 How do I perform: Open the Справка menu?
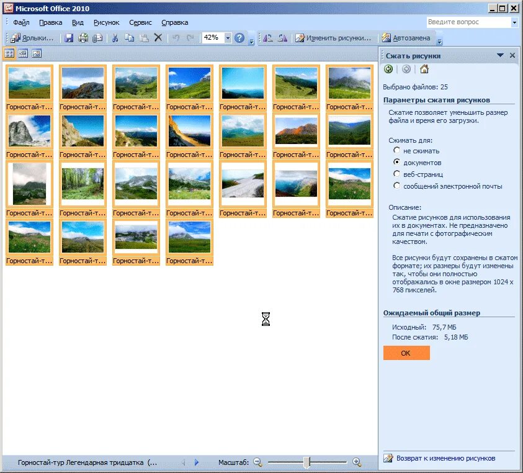[174, 22]
